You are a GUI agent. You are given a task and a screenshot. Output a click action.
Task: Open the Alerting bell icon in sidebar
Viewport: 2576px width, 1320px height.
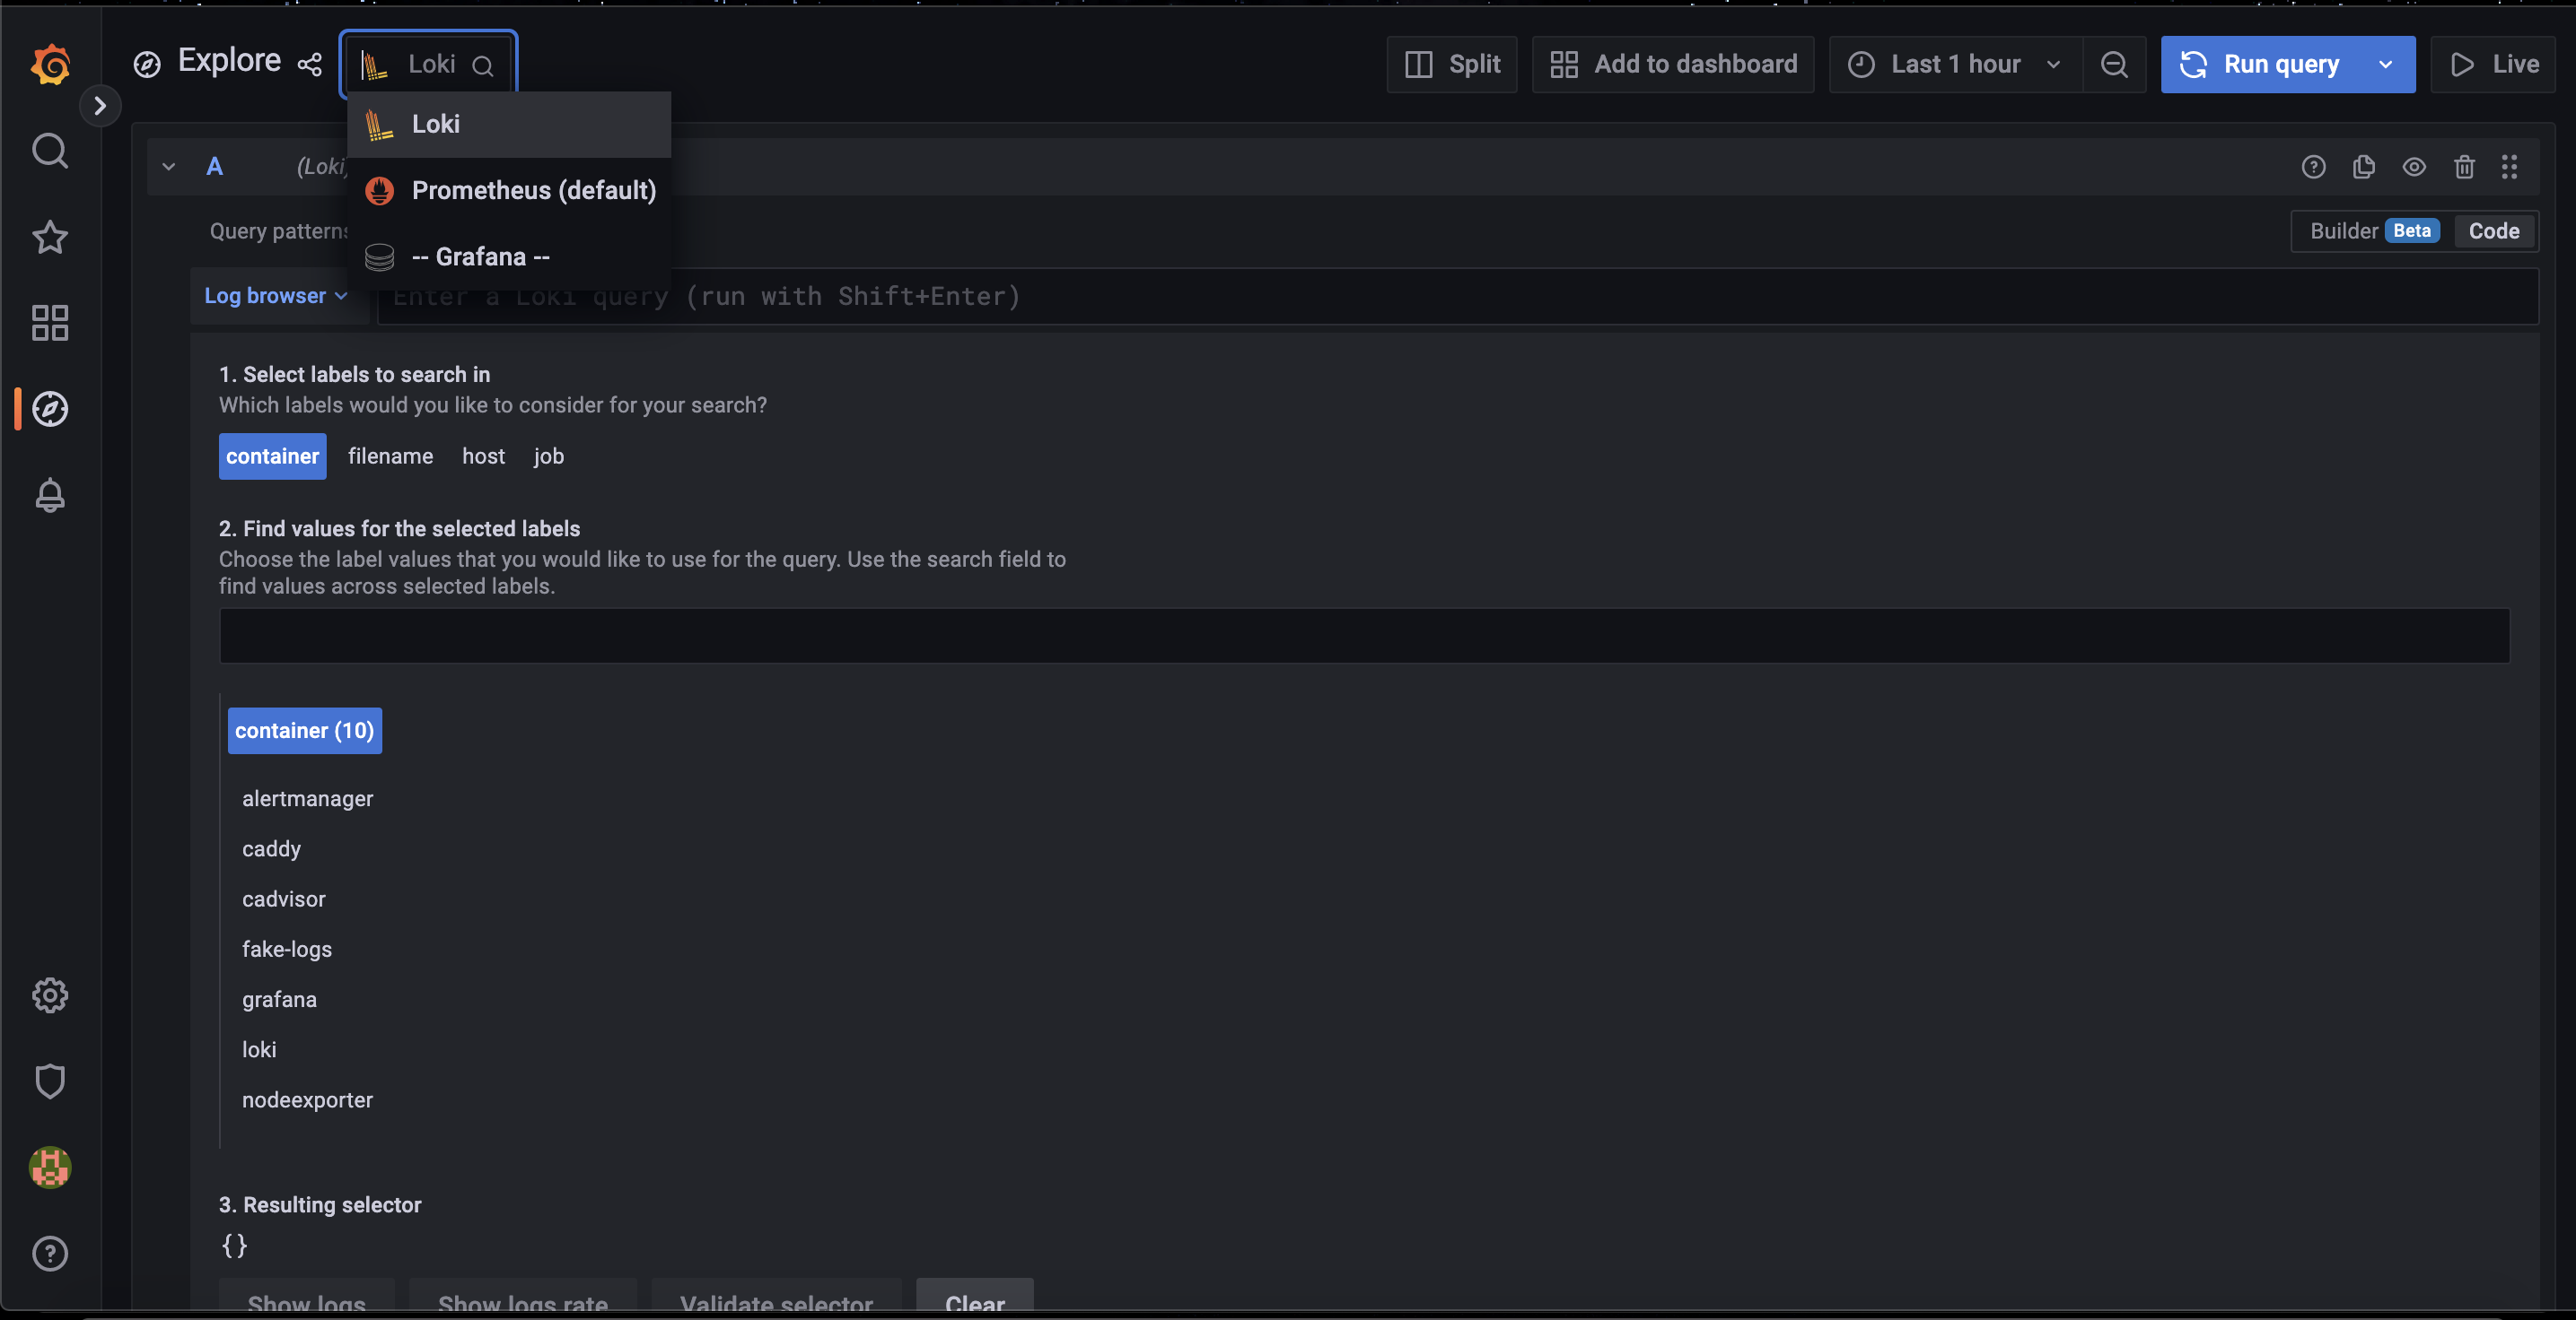[x=50, y=496]
